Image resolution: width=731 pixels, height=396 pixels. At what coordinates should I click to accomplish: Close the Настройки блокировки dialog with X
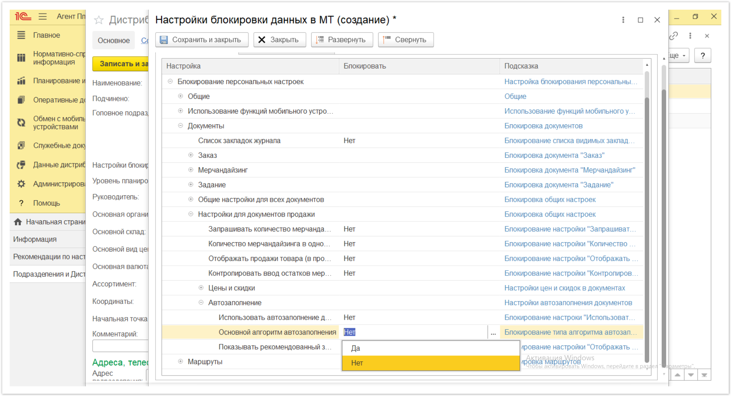coord(657,20)
